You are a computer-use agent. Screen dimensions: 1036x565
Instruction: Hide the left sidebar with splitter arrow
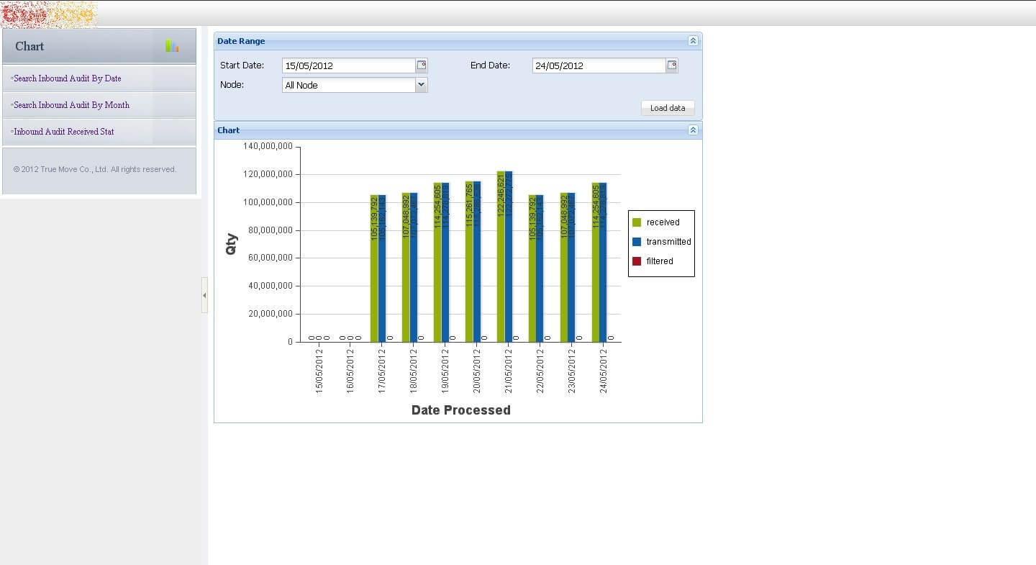[x=204, y=295]
